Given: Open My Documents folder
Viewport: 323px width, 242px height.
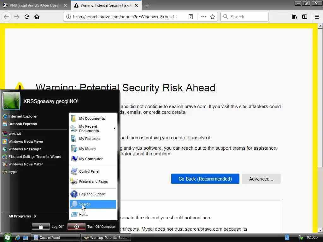Looking at the screenshot, I should point(93,118).
